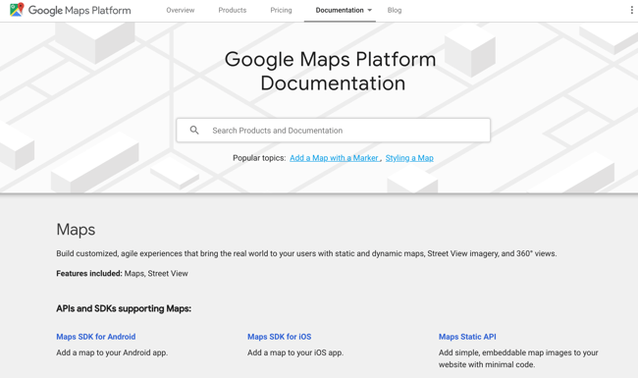The image size is (638, 378).
Task: Click the 'Build customized, agile experiences' paragraph
Action: click(x=306, y=253)
